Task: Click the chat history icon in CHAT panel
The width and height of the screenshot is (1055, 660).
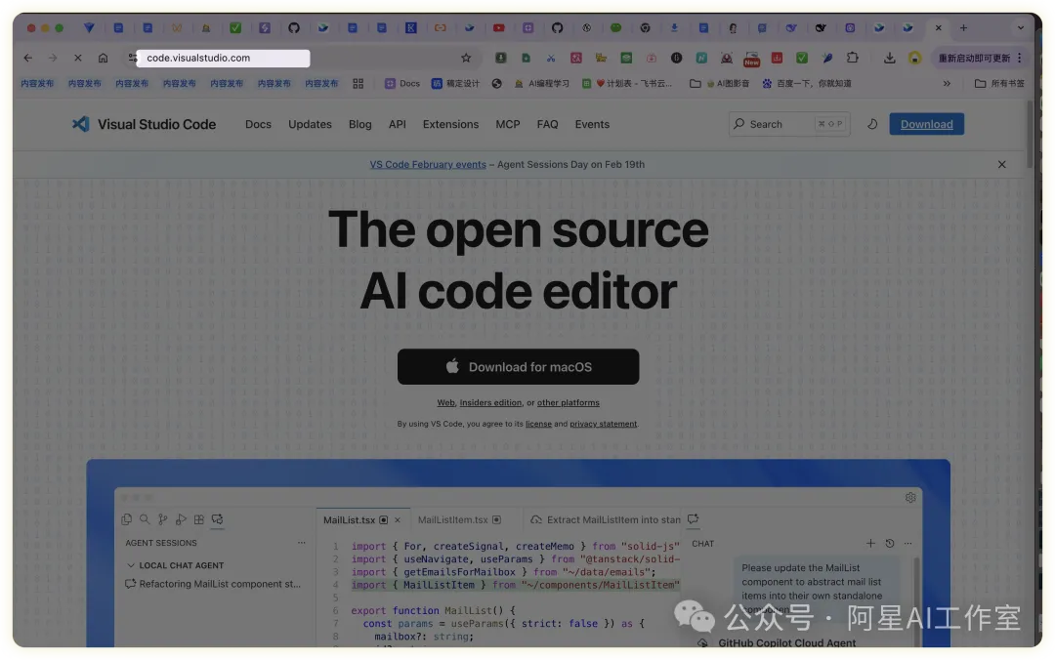Action: 889,543
